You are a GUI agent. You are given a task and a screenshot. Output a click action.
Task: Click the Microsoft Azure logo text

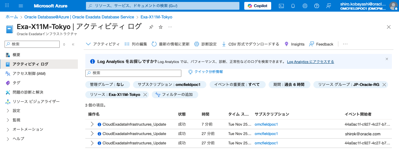tap(51, 6)
